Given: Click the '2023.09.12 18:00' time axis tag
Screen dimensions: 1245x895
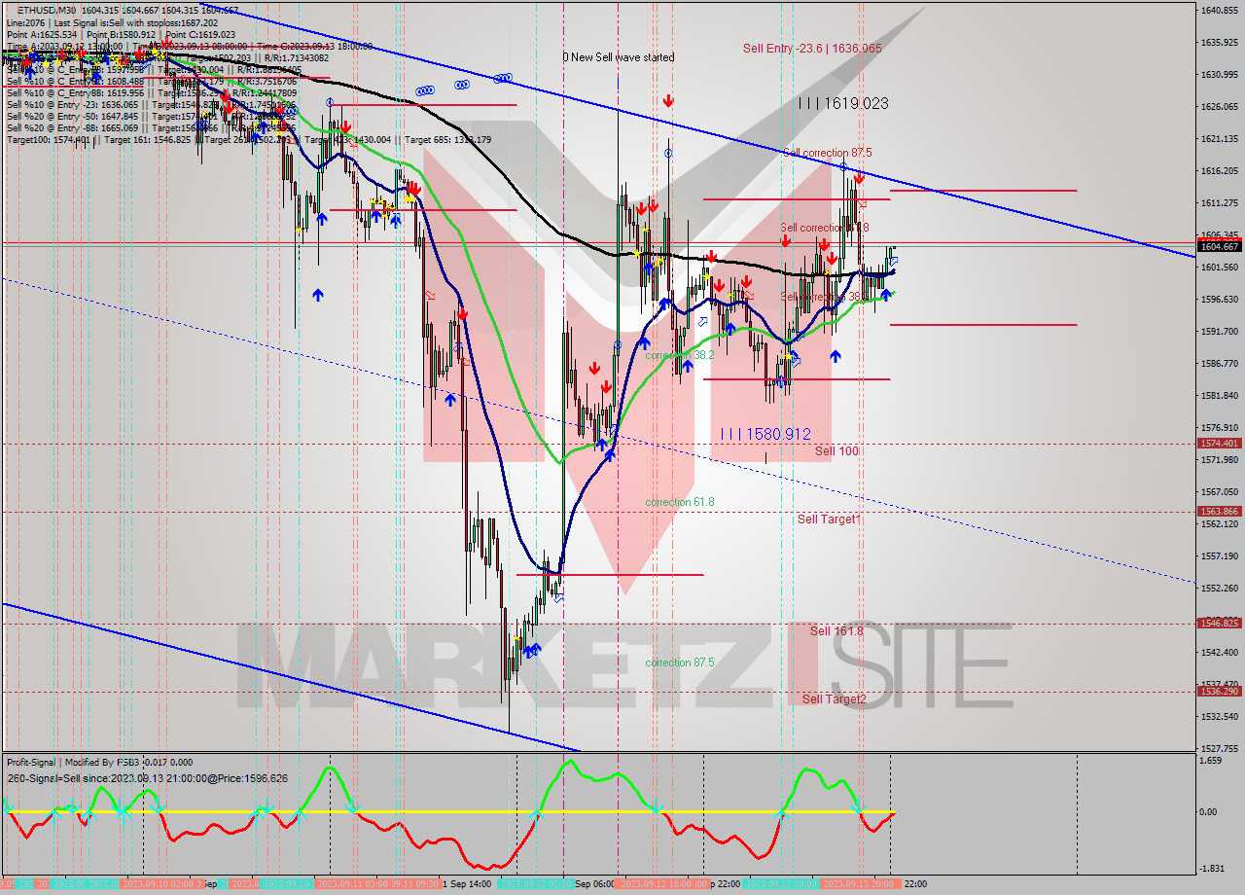Looking at the screenshot, I should (x=662, y=884).
